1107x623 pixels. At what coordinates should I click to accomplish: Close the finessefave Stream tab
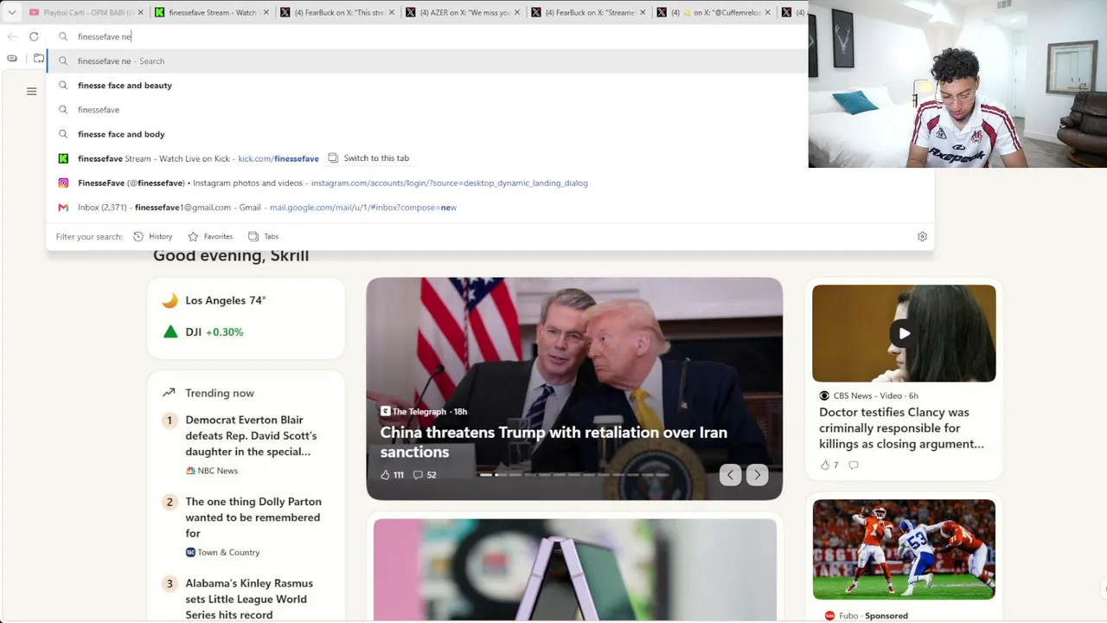tap(266, 12)
